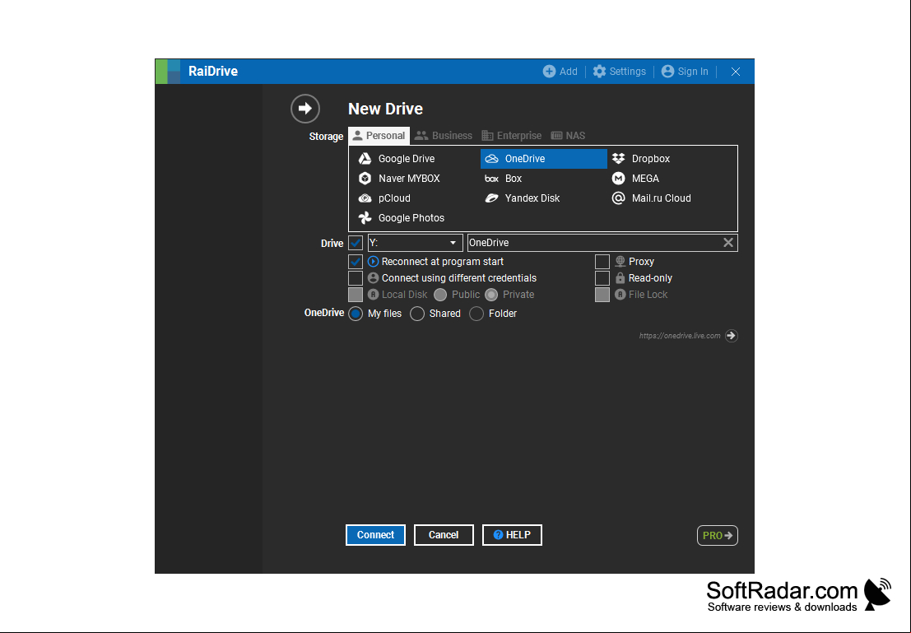Click the drive name field containing OneDrive
911x633 pixels.
pos(602,243)
